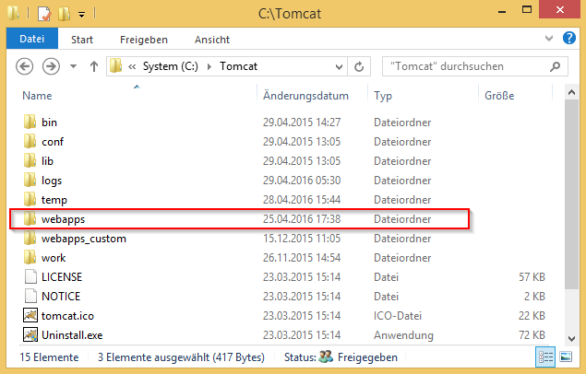This screenshot has height=374, width=586.
Task: Click "3 Elemente ausgewählt (417 Bytes)" status text
Action: pos(181,357)
